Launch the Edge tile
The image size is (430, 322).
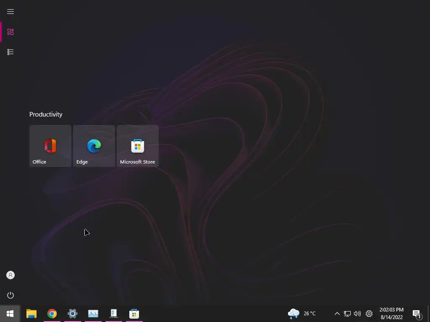coord(94,146)
